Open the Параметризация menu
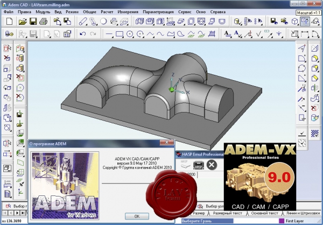This screenshot has height=225, width=323. pos(158,12)
